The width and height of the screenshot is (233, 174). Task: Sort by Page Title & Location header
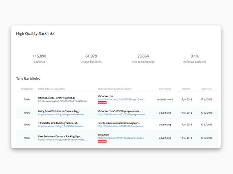pos(52,89)
